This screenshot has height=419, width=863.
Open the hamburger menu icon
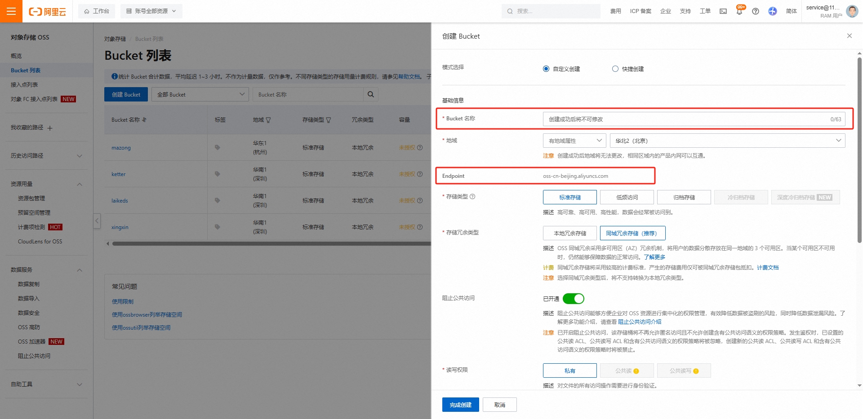(11, 11)
